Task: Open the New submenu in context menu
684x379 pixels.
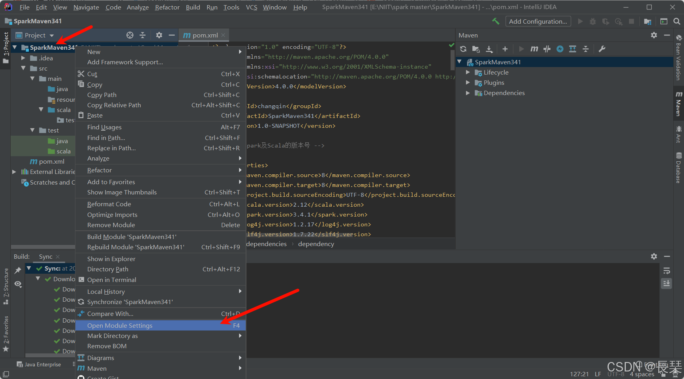Action: pos(161,52)
